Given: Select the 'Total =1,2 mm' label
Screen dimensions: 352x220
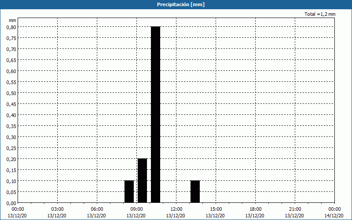Looking at the screenshot, I should click(320, 14).
